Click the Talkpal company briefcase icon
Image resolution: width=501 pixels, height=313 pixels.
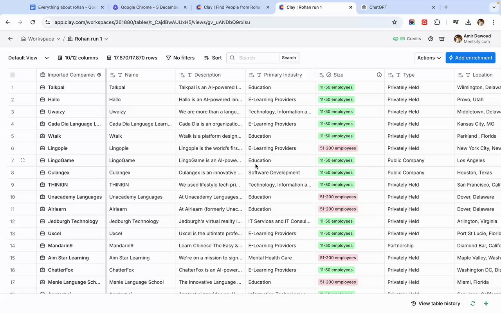coord(43,87)
